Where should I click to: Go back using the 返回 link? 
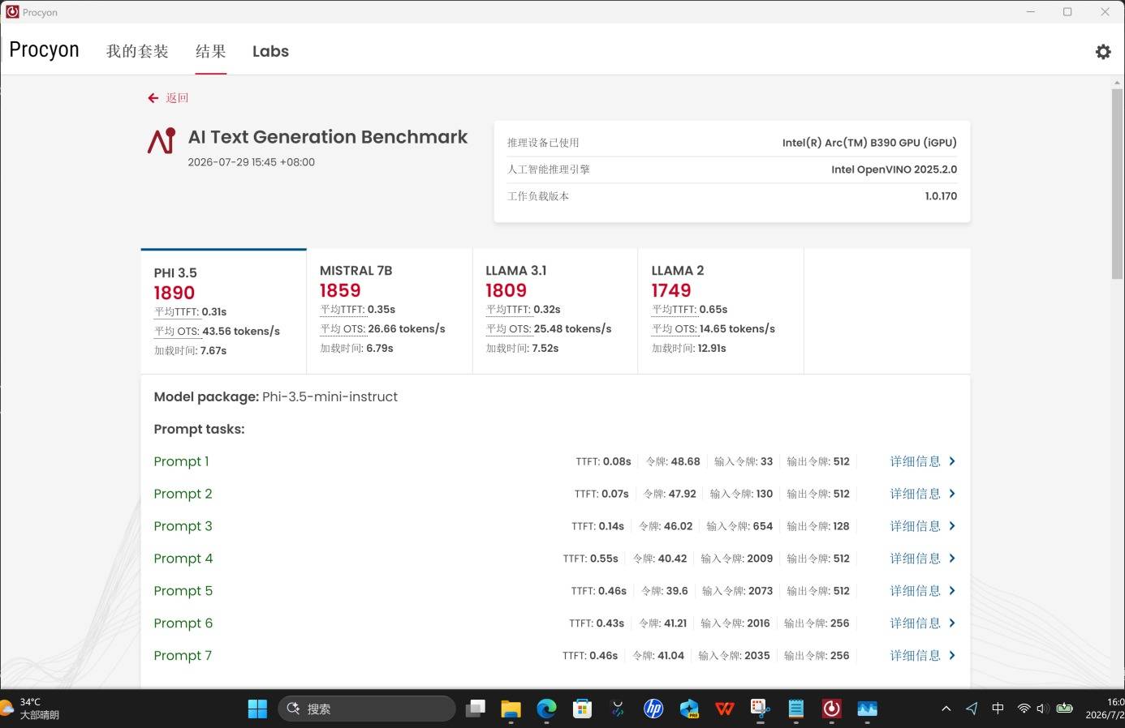pos(177,98)
